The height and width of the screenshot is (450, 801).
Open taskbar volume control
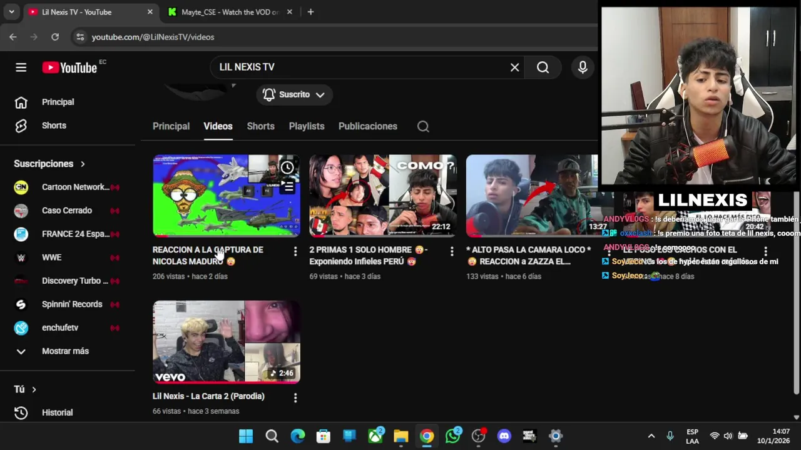click(x=728, y=436)
